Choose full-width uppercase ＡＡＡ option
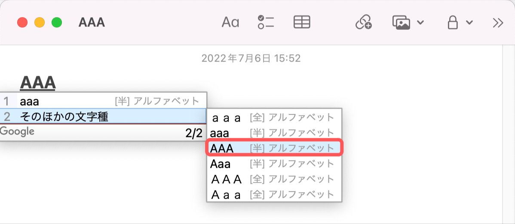 point(274,179)
